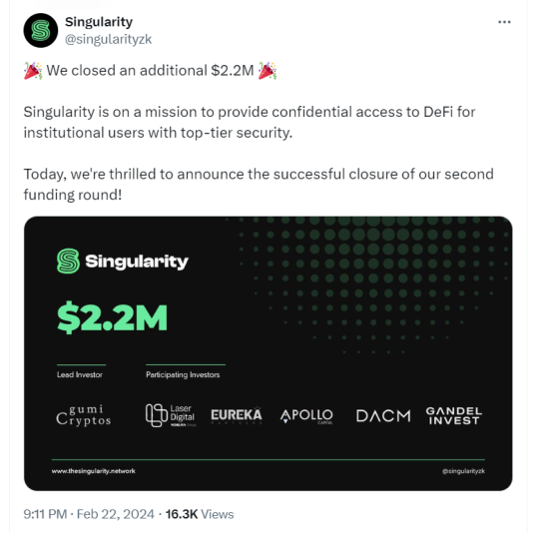Click the first party popper emoji
Viewport: 549px width, 533px height.
coord(33,71)
